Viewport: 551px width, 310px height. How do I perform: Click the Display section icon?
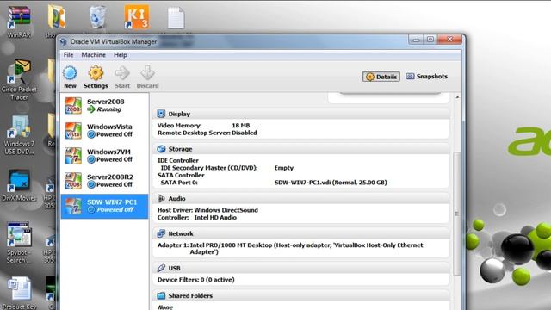pos(161,114)
